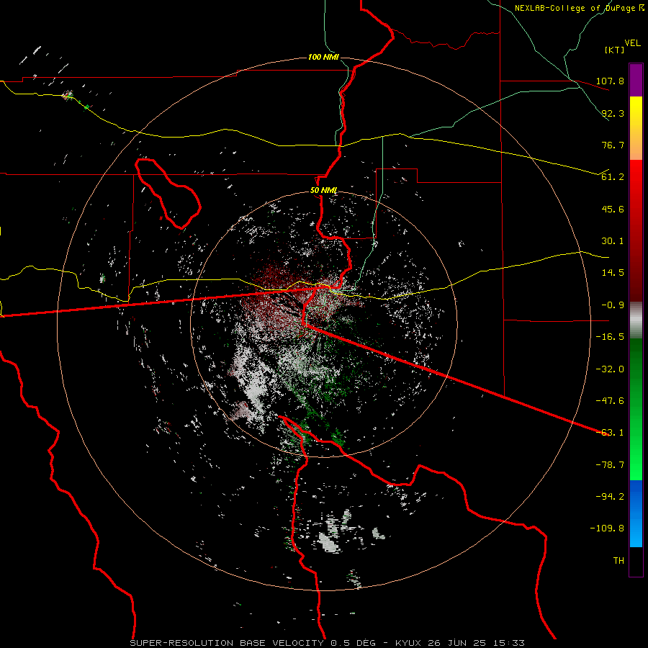Click the -16.5 velocity legend value
The image size is (648, 648).
tap(610, 337)
